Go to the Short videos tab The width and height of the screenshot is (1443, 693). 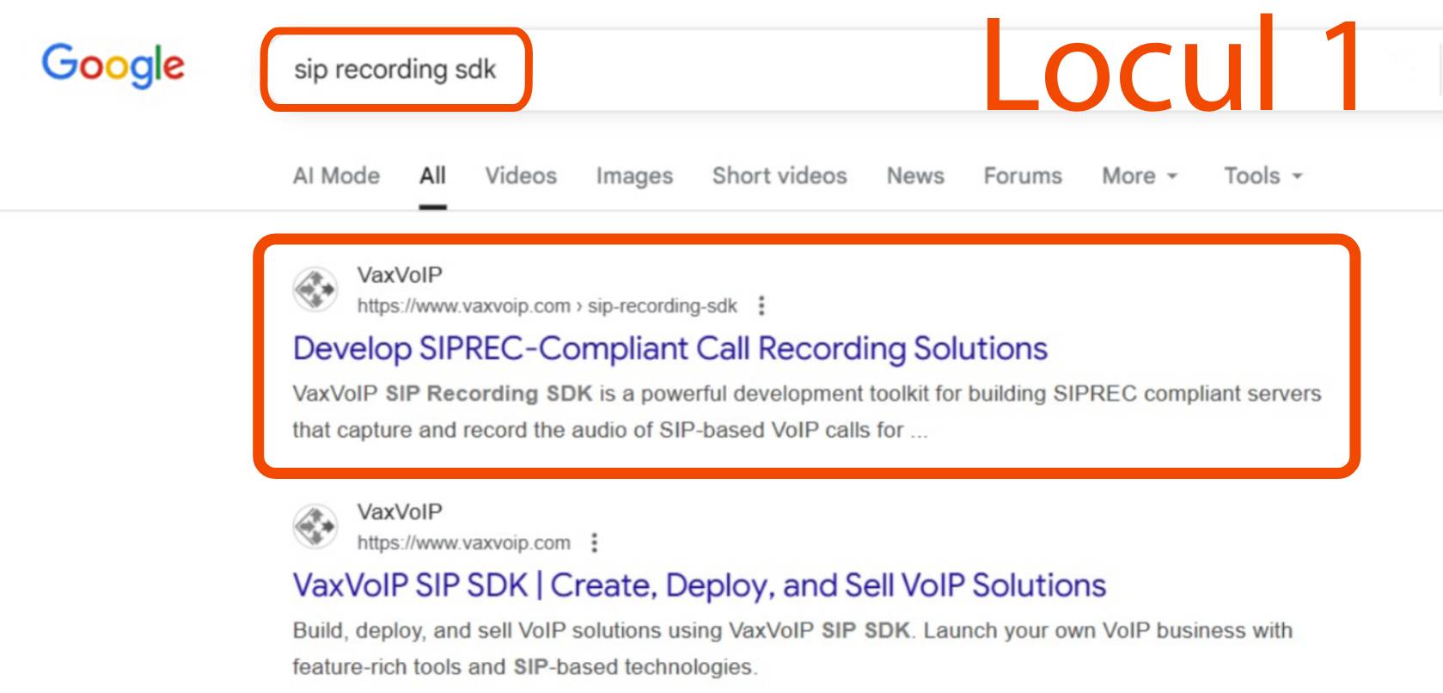click(780, 175)
